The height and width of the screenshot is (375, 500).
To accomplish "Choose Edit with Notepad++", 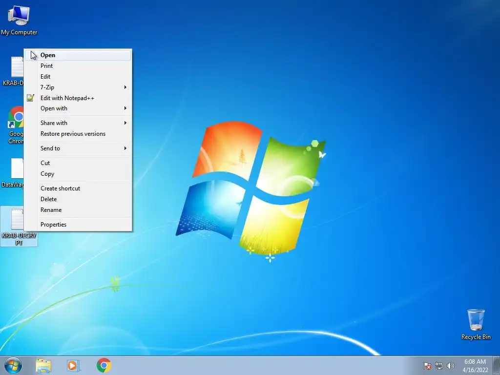I will [x=78, y=98].
